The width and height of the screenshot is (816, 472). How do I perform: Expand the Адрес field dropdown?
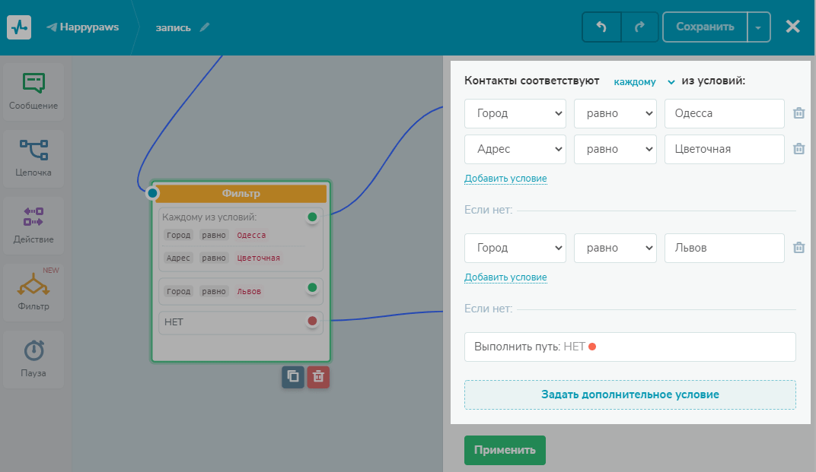[x=515, y=149]
